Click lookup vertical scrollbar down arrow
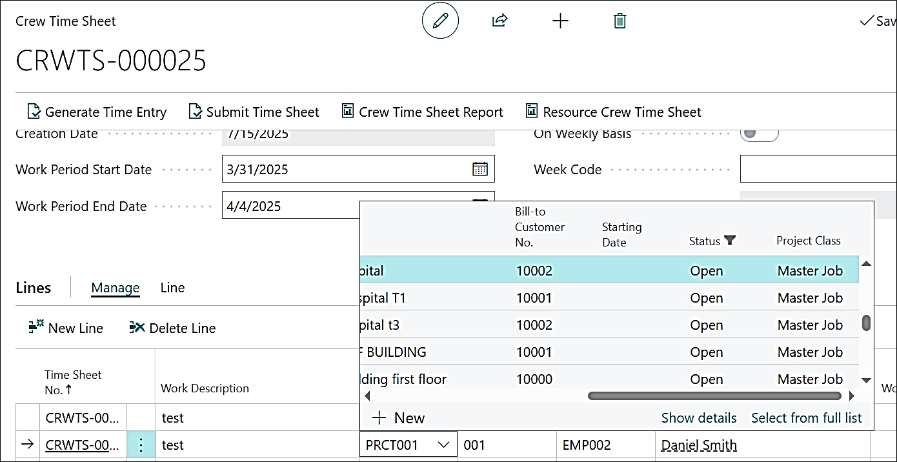 tap(867, 381)
